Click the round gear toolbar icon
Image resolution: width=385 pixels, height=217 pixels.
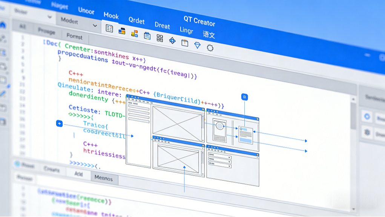[210, 48]
